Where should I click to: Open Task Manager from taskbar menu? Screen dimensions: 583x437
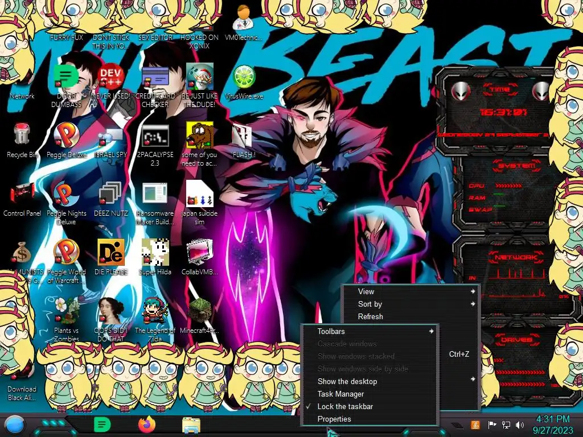tap(370, 394)
